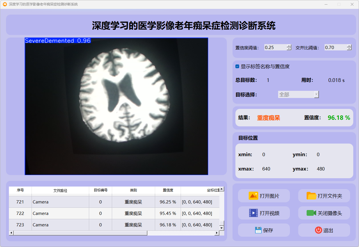The width and height of the screenshot is (359, 247).
Task: Click the app logo in title bar
Action: pyautogui.click(x=5, y=4)
